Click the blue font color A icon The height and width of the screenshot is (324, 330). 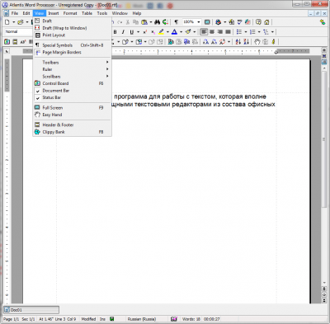pyautogui.click(x=174, y=32)
